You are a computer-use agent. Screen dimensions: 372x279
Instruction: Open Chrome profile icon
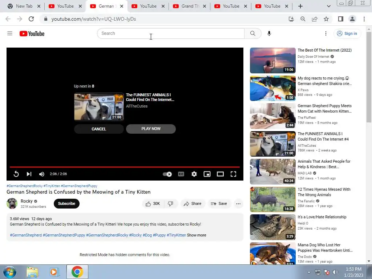[352, 19]
